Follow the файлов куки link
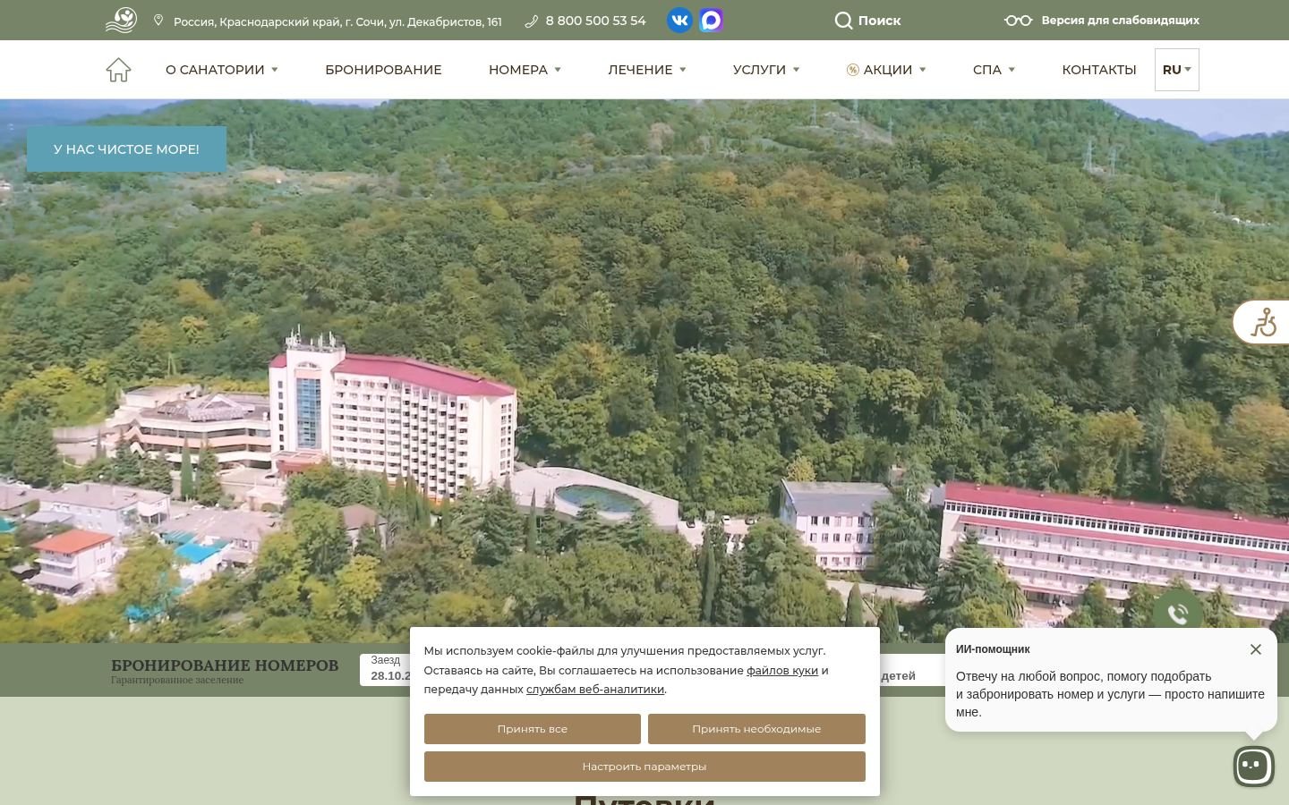The image size is (1289, 805). tap(782, 670)
